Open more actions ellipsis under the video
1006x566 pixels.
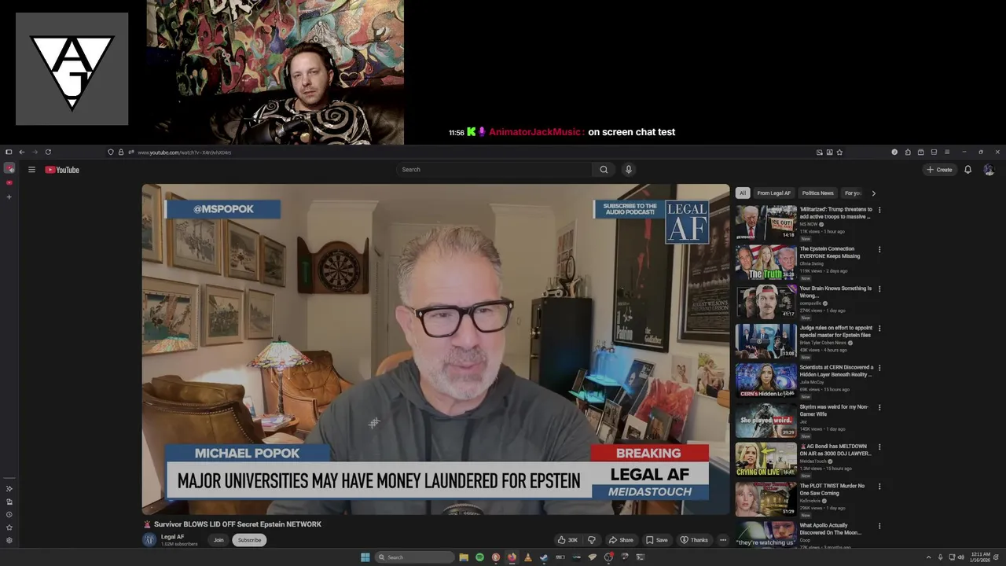tap(722, 540)
